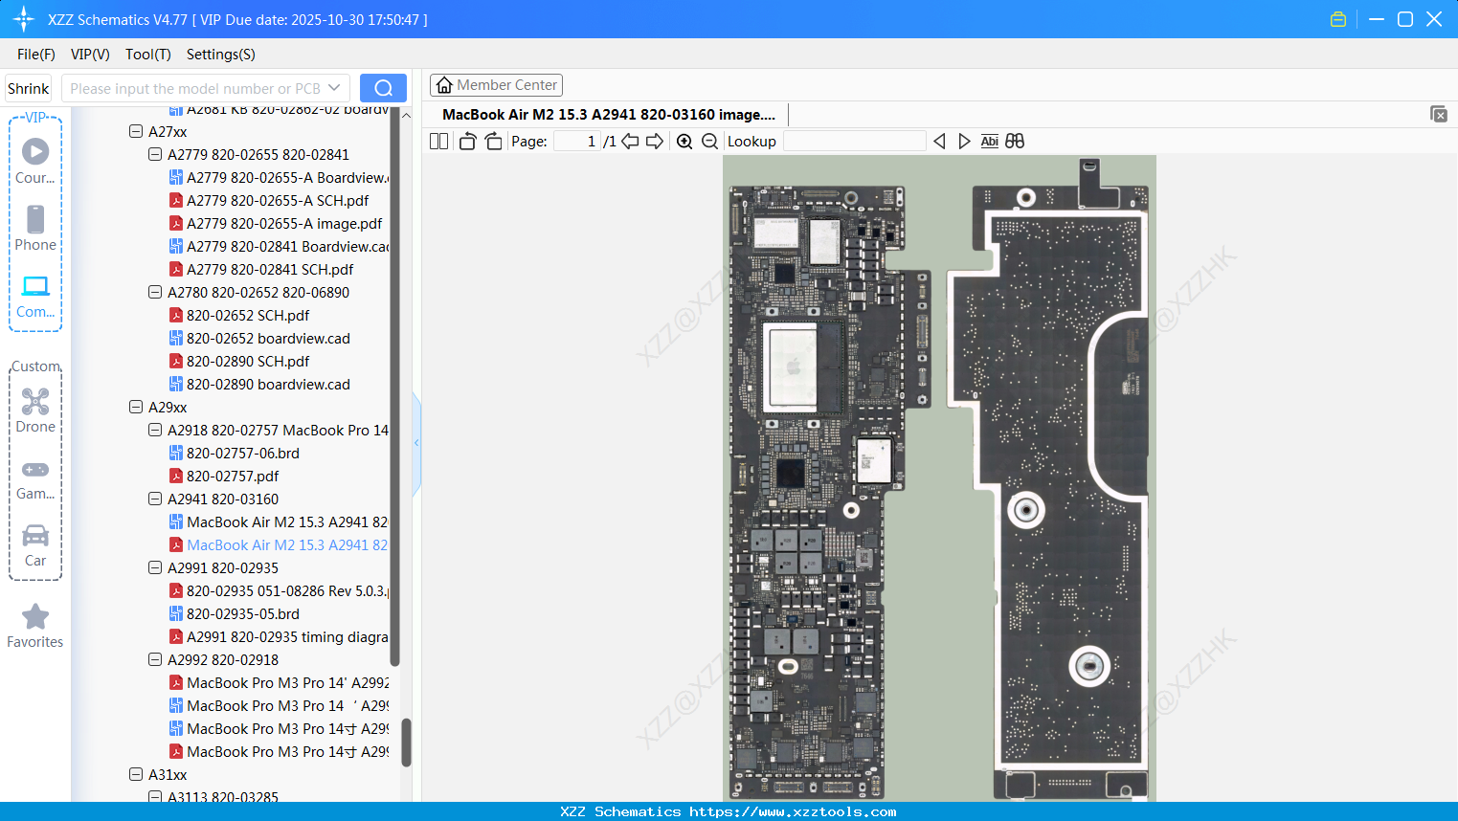
Task: Open the Game console category
Action: (x=35, y=478)
